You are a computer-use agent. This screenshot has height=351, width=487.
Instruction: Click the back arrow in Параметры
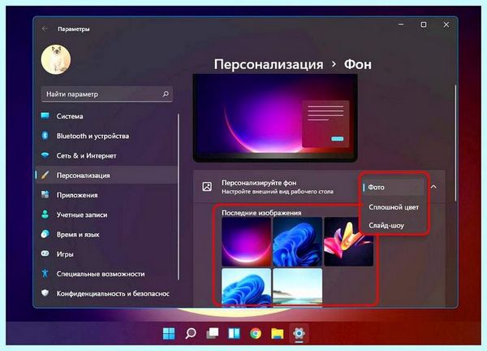click(x=45, y=28)
